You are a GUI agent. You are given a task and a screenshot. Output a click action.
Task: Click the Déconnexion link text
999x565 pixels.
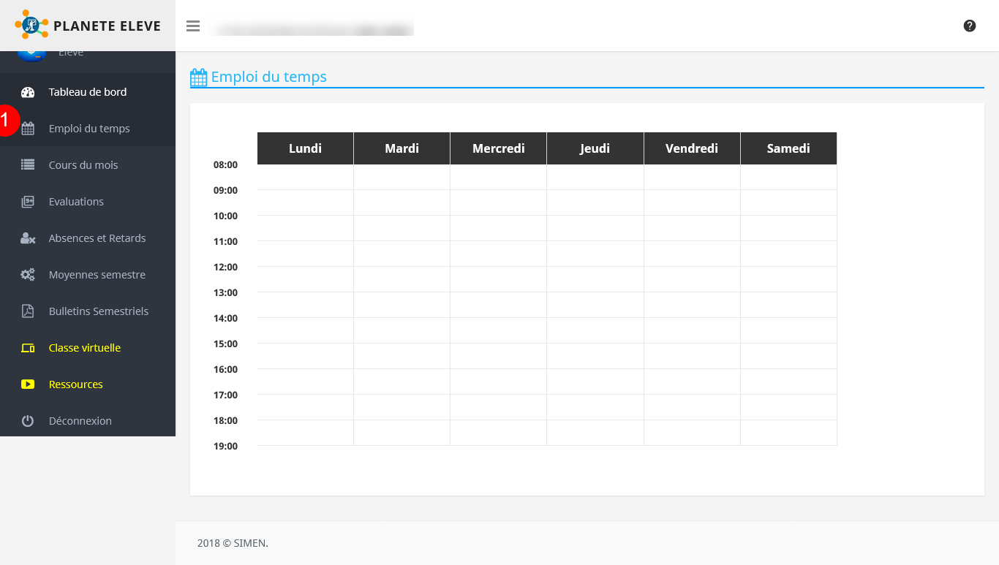point(80,421)
